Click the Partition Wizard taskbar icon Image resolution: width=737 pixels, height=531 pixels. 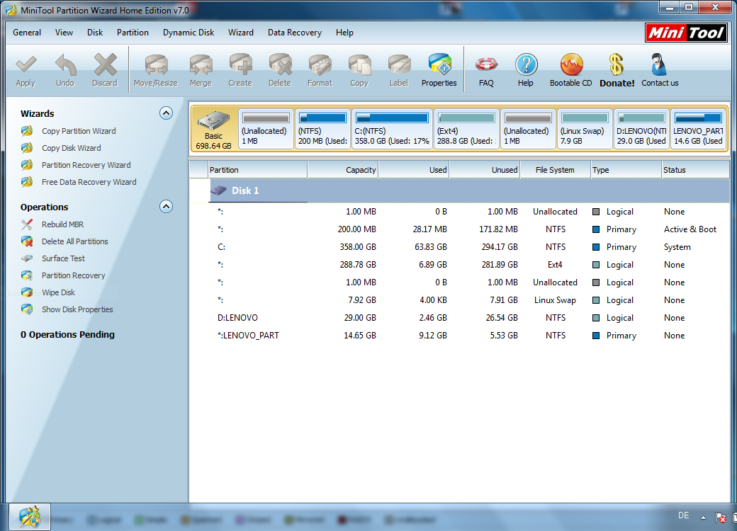point(30,517)
